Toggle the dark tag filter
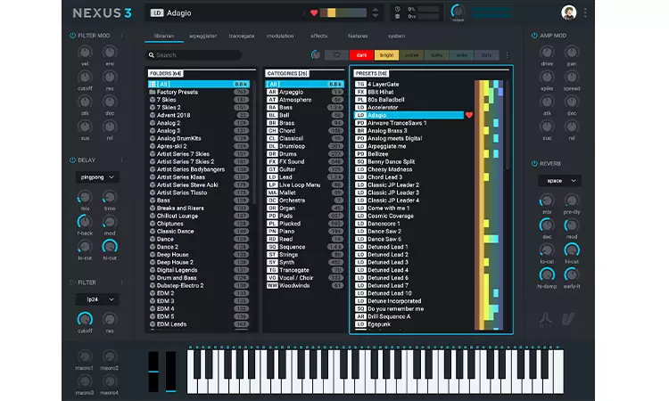669x401 pixels. click(x=361, y=55)
